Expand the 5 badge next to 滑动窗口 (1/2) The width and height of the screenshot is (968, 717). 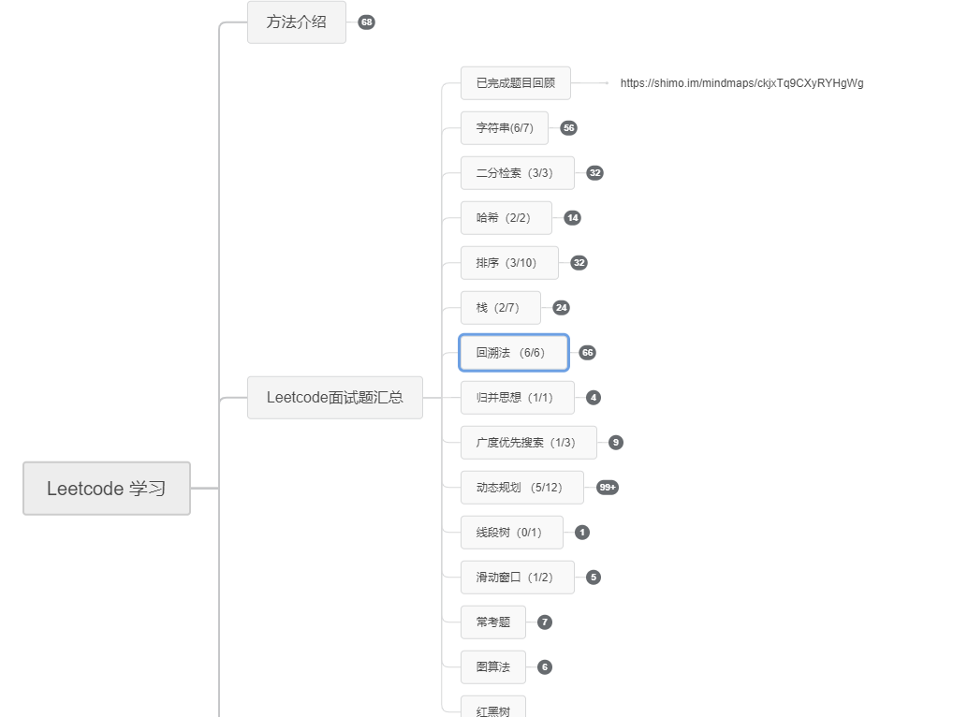[594, 578]
